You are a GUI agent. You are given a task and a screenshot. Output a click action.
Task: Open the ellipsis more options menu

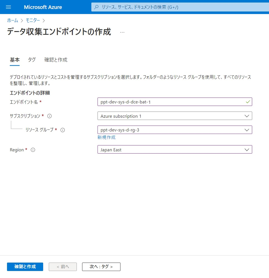pos(122,32)
